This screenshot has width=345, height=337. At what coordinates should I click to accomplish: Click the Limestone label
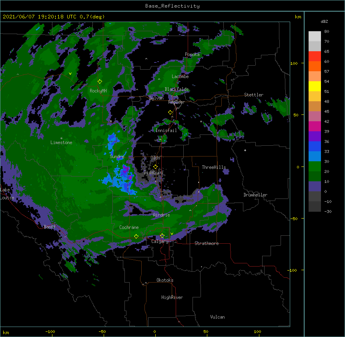pos(61,142)
